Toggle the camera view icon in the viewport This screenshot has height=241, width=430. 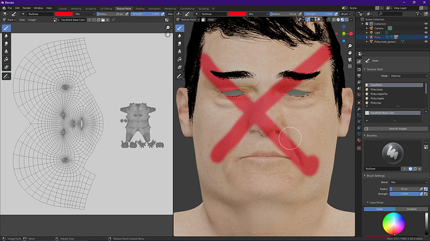[350, 60]
